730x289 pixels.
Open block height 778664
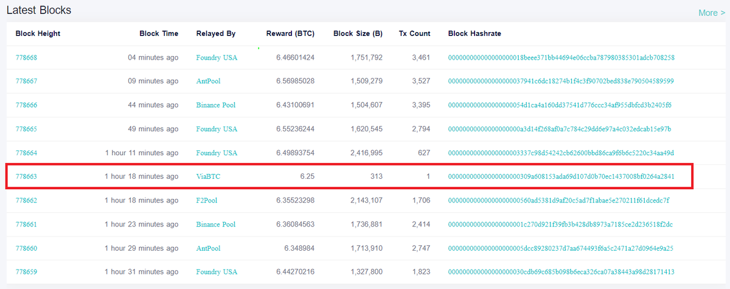click(26, 153)
